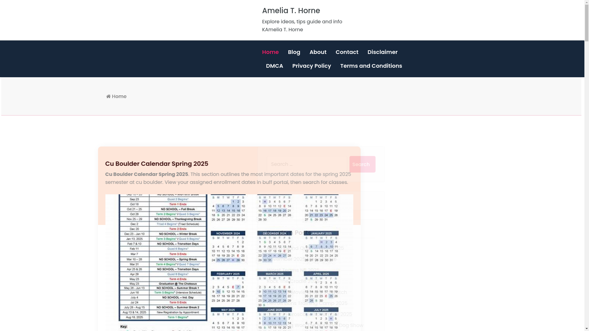Image resolution: width=589 pixels, height=331 pixels.
Task: Open the About page
Action: pyautogui.click(x=318, y=52)
